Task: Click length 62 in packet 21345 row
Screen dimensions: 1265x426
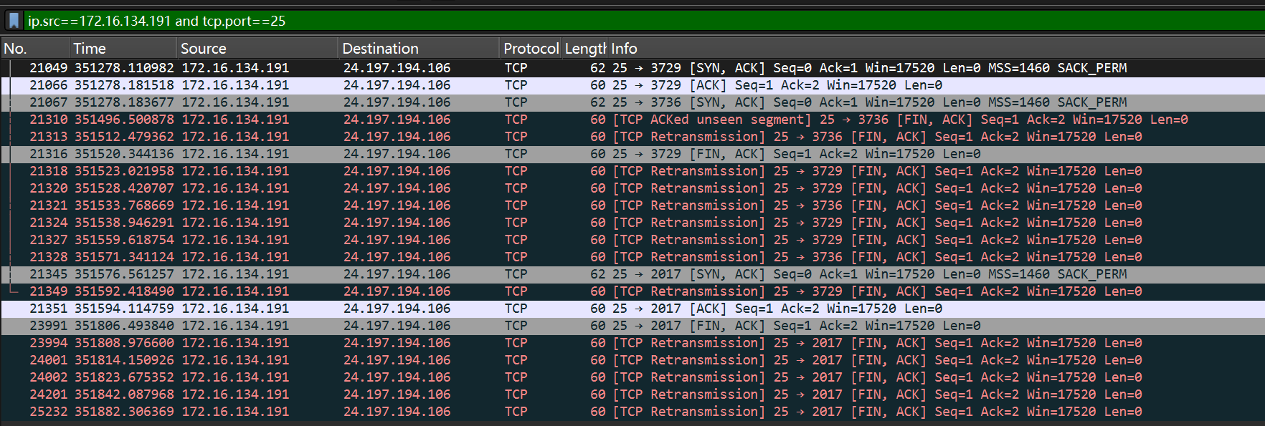Action: tap(598, 274)
